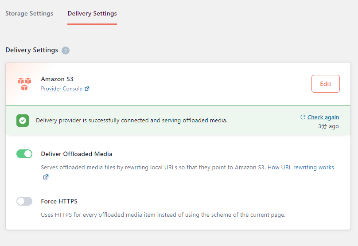This screenshot has height=246, width=358.
Task: Click the Delivery Settings section heading
Action: (x=31, y=50)
